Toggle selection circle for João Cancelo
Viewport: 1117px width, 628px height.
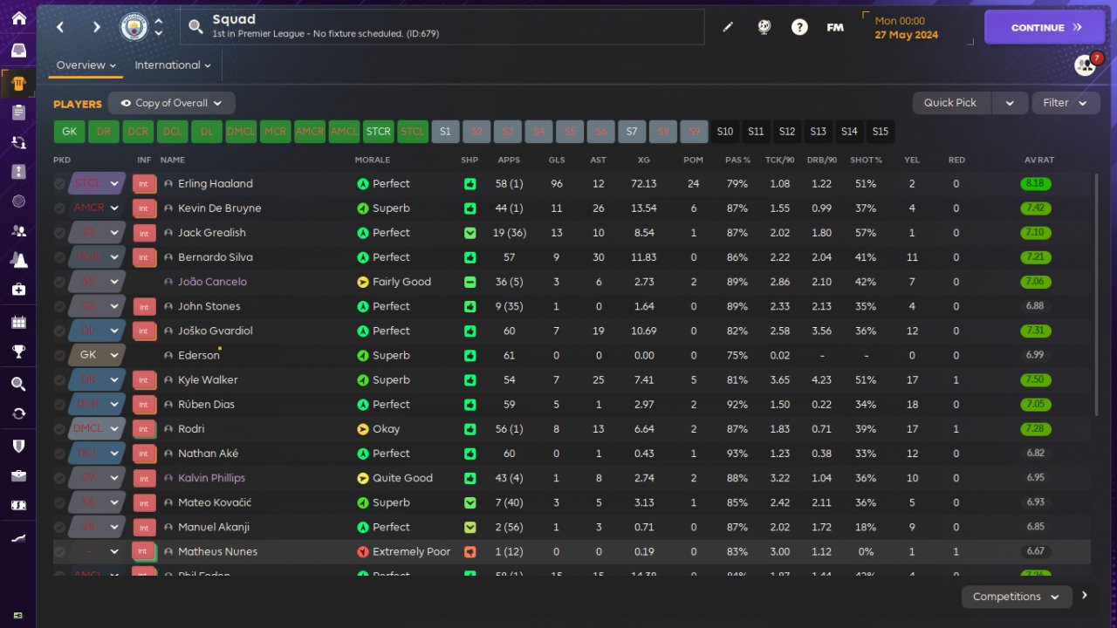pyautogui.click(x=59, y=282)
